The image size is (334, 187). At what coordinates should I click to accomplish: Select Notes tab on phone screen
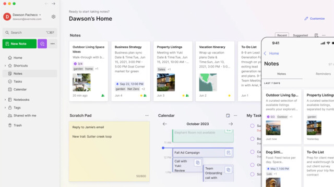click(x=281, y=74)
